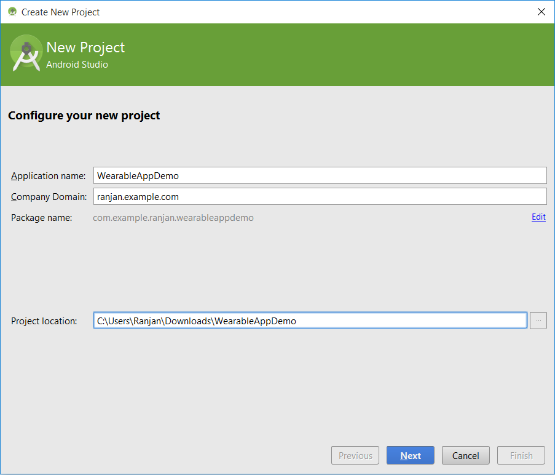Click the small Android icon in title bar
The width and height of the screenshot is (555, 475).
[12, 12]
